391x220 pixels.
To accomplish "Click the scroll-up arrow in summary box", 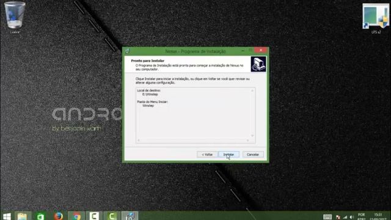I will (252, 90).
